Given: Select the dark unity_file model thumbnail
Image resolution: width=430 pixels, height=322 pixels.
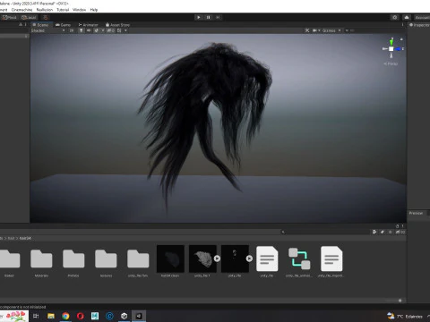Looking at the screenshot, I should [x=235, y=258].
